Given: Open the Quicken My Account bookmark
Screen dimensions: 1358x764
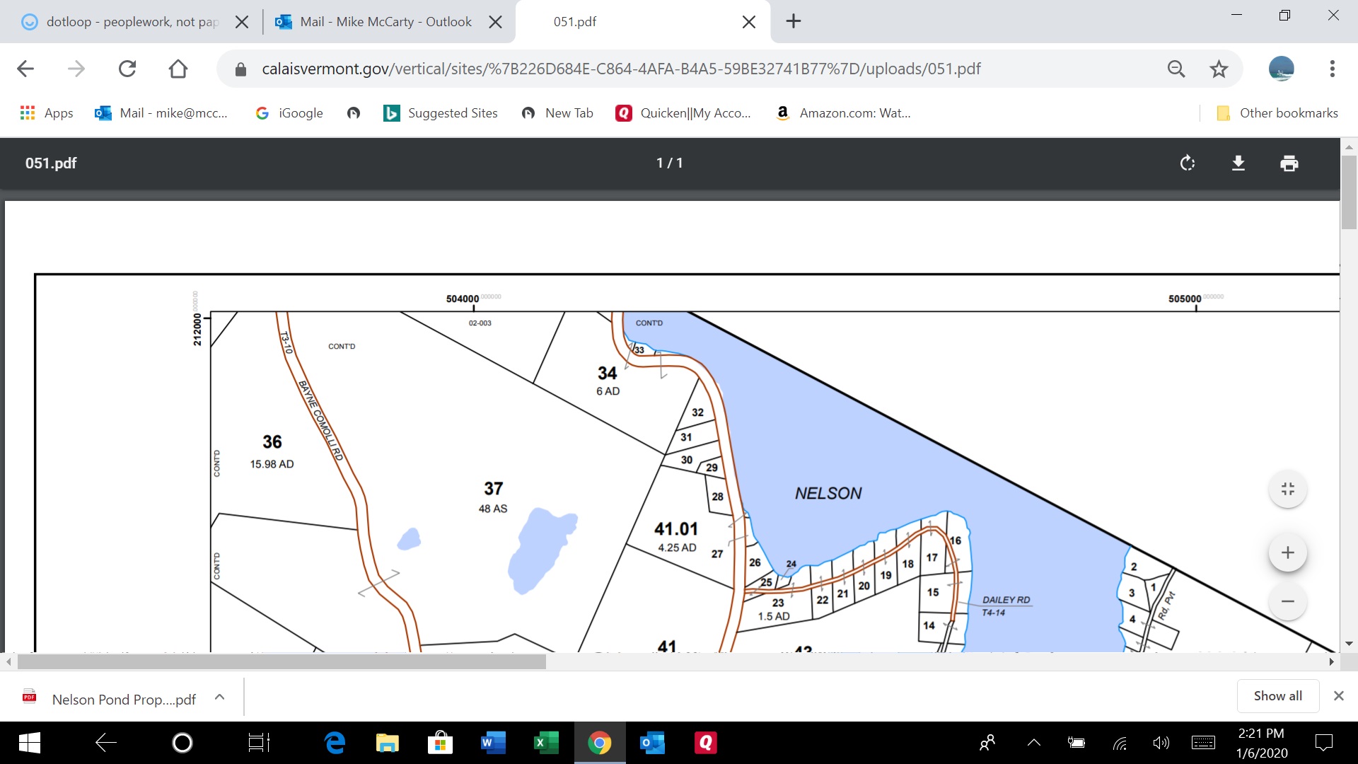Looking at the screenshot, I should (x=683, y=113).
